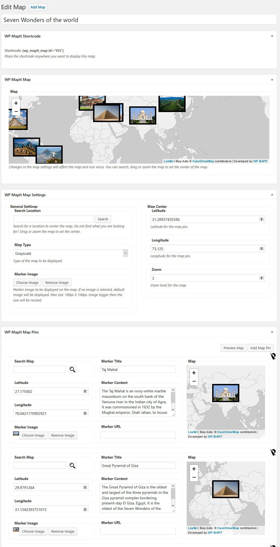Click the Map Center Longitude field
Image resolution: width=280 pixels, height=547 pixels.
tap(208, 249)
